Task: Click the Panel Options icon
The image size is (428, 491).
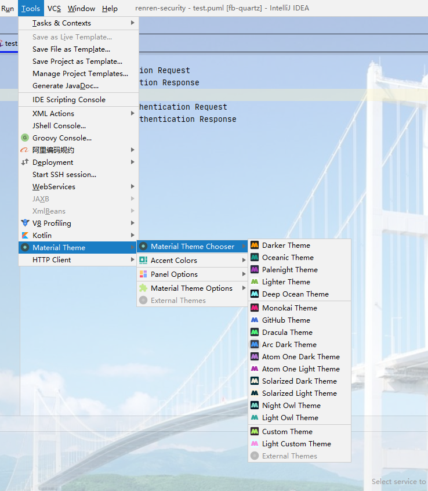Action: (143, 275)
